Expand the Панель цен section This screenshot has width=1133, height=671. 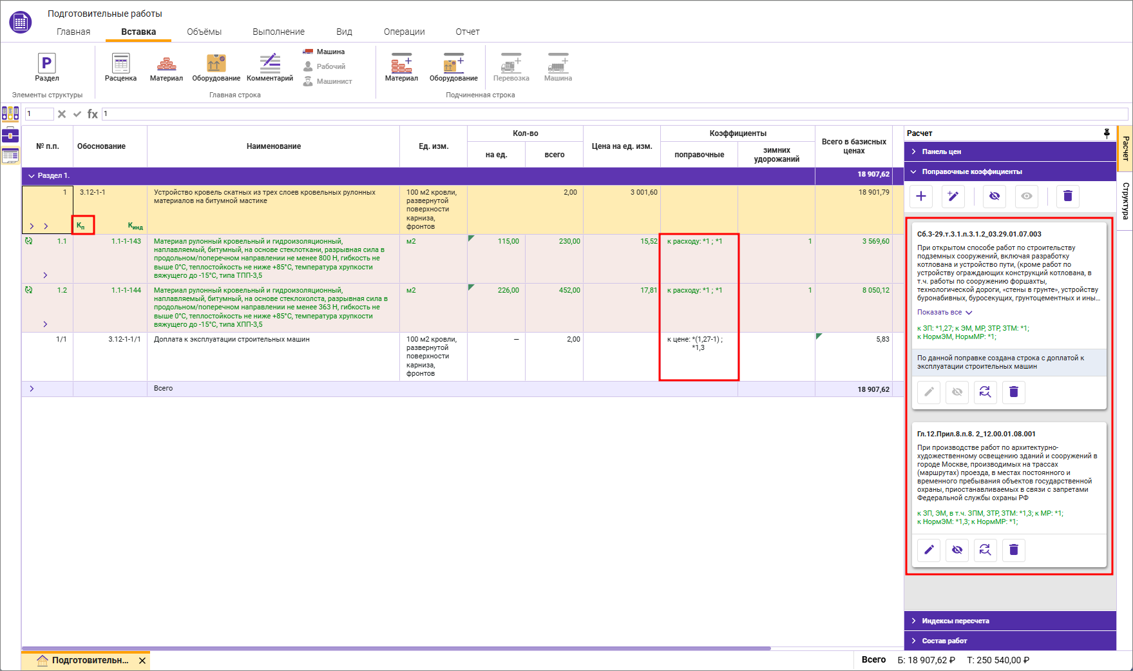point(941,151)
